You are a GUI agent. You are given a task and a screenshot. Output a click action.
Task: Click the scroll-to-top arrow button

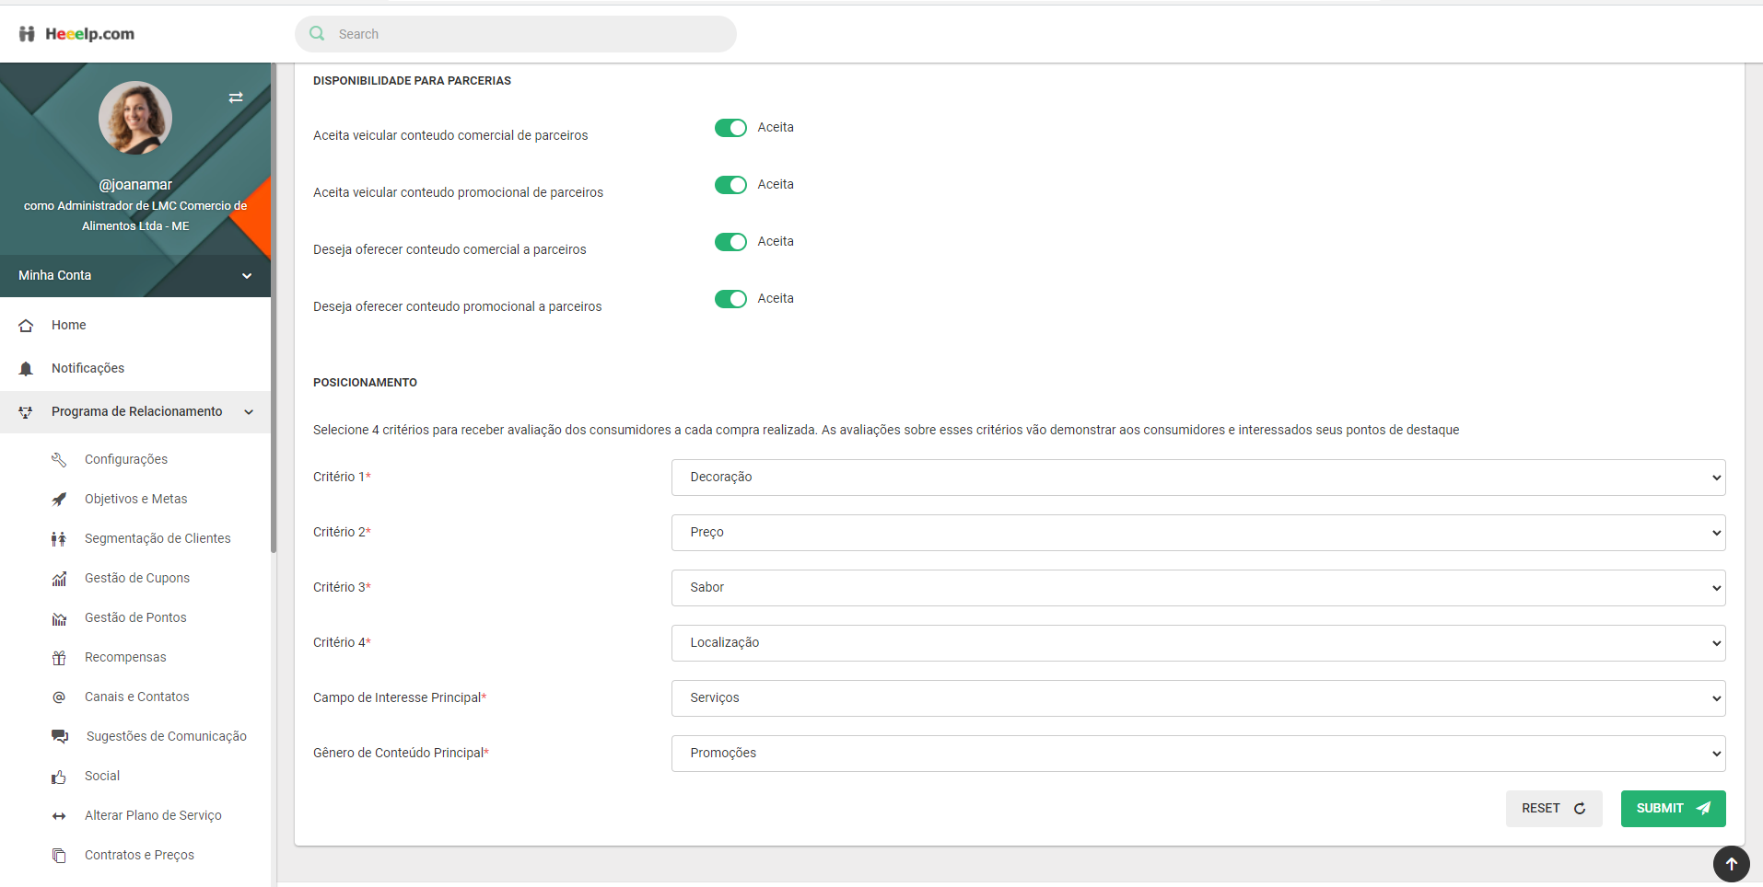1730,864
